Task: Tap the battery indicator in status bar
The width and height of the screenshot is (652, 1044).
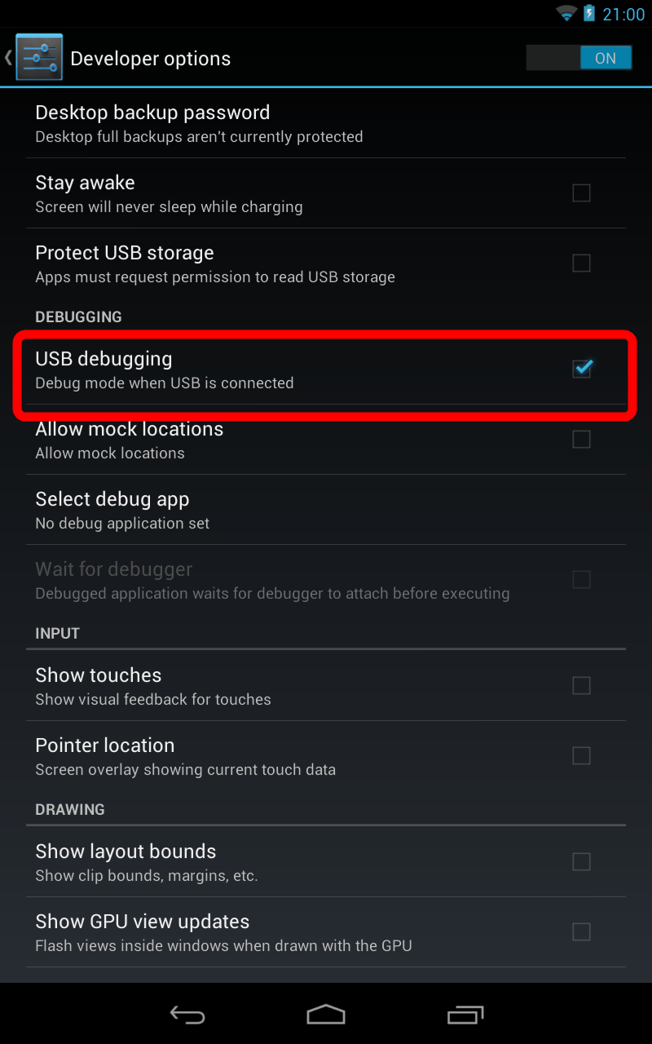Action: coord(588,13)
